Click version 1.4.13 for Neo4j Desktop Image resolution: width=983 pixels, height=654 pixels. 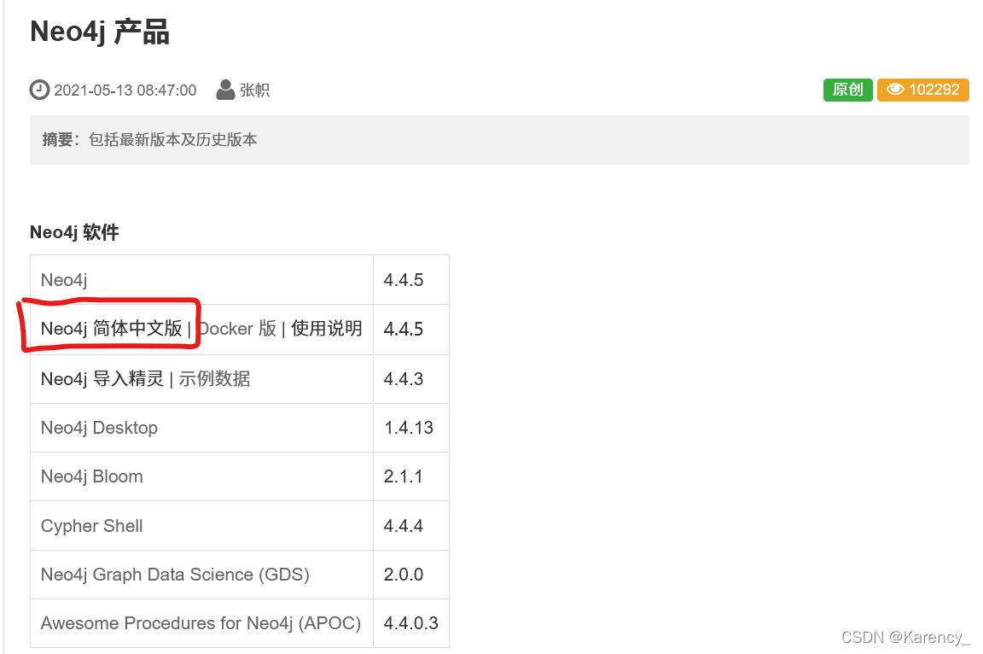[x=409, y=428]
